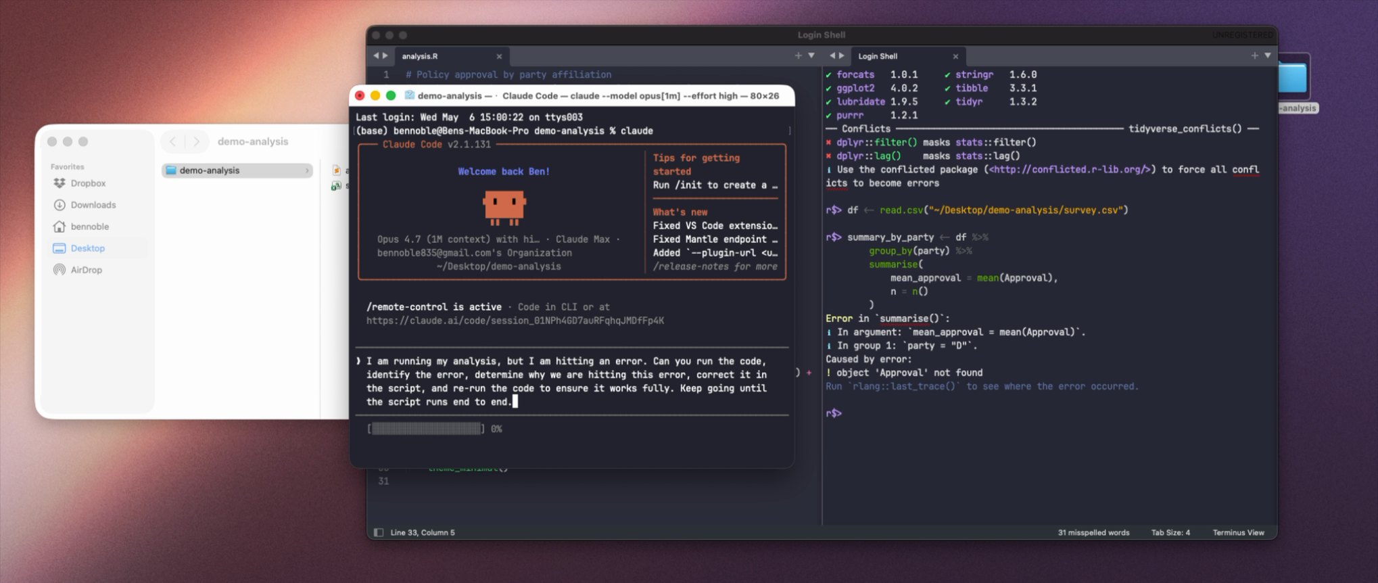Image resolution: width=1378 pixels, height=583 pixels.
Task: Open the claude.ai session link in Claude Code
Action: [515, 321]
